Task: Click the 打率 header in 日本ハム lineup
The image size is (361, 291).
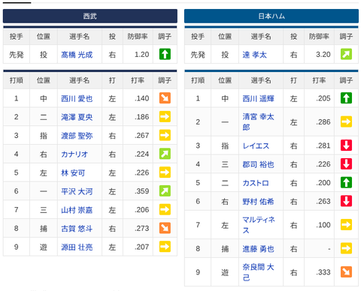Action: 319,80
